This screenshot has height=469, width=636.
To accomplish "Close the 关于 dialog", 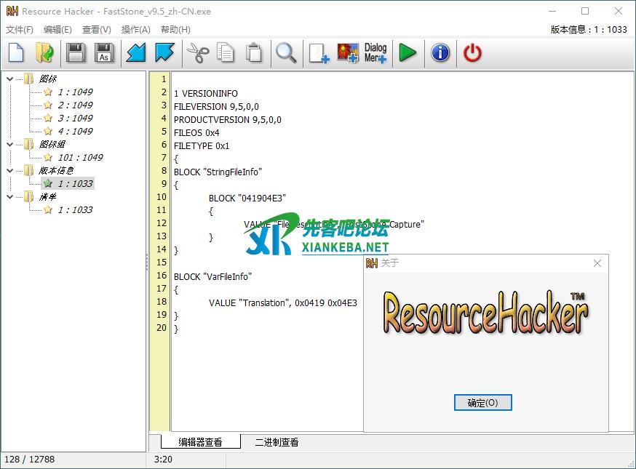I will (x=597, y=263).
